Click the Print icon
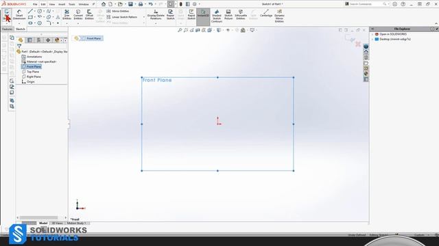Image resolution: width=439 pixels, height=246 pixels. coord(141,4)
